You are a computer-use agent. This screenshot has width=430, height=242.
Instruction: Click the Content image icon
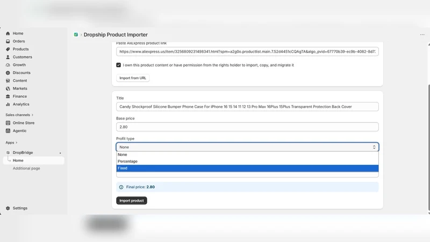tap(8, 81)
